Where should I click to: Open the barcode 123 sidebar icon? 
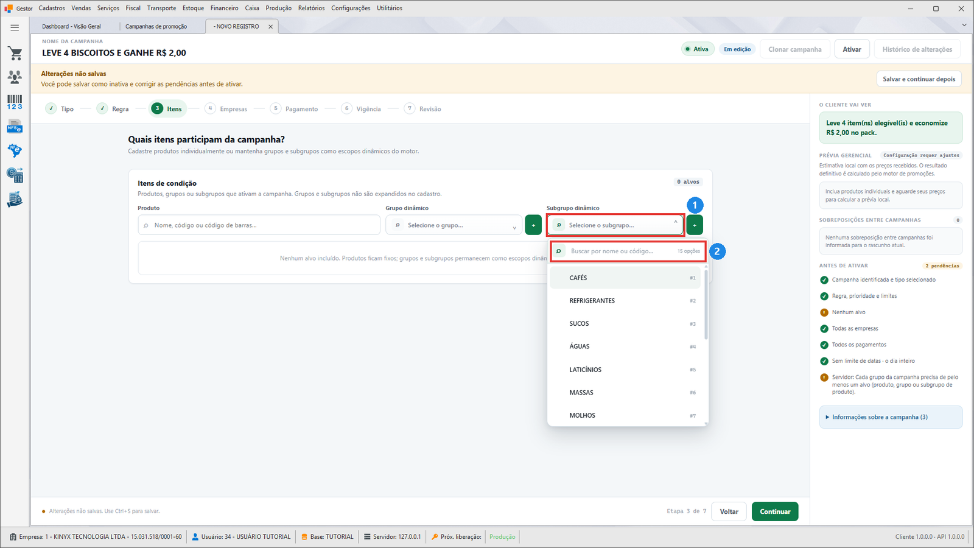click(x=15, y=102)
